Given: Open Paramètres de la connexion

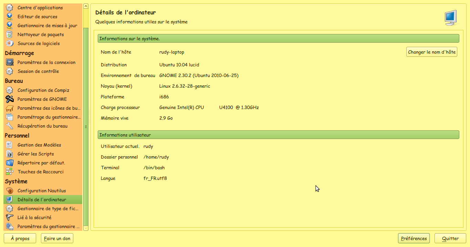Looking at the screenshot, I should 46,62.
